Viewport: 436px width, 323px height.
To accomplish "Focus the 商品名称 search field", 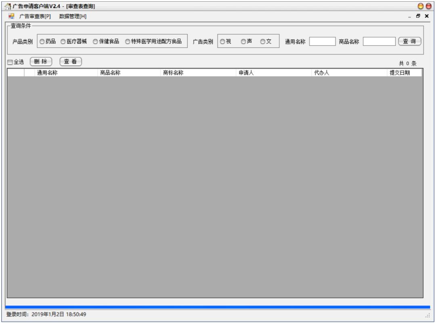I will point(379,42).
